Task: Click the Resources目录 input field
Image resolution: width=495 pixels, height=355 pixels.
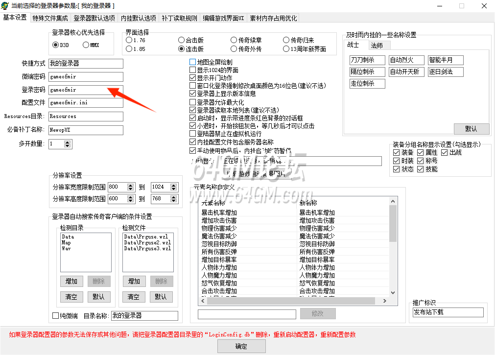Action: click(x=86, y=117)
